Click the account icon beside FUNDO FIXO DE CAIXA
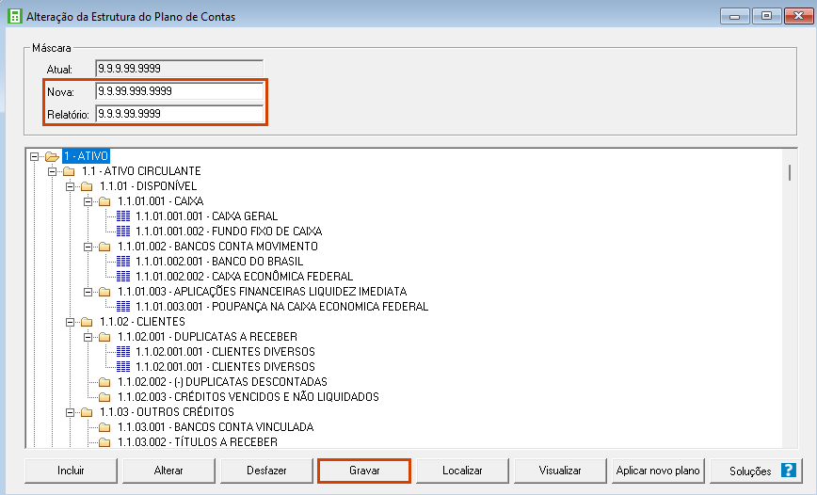This screenshot has width=817, height=495. (123, 232)
